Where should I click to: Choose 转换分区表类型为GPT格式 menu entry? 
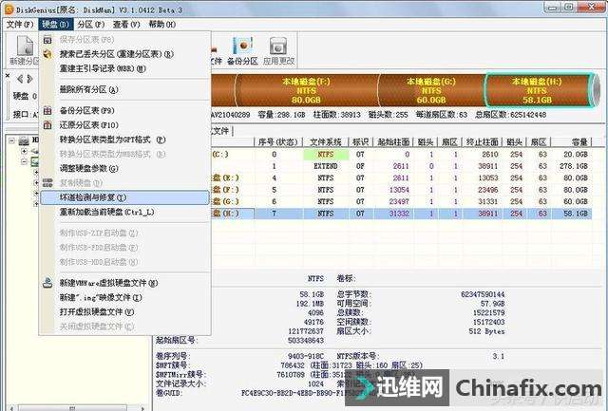click(x=112, y=140)
